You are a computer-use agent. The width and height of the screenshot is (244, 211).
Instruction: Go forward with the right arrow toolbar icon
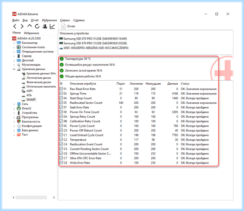tap(22, 26)
